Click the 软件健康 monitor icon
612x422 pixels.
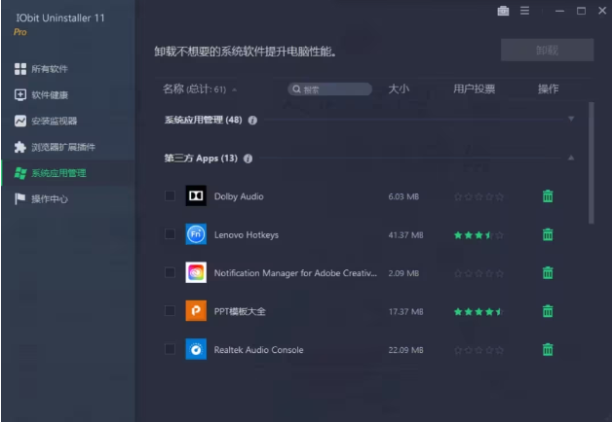point(20,95)
